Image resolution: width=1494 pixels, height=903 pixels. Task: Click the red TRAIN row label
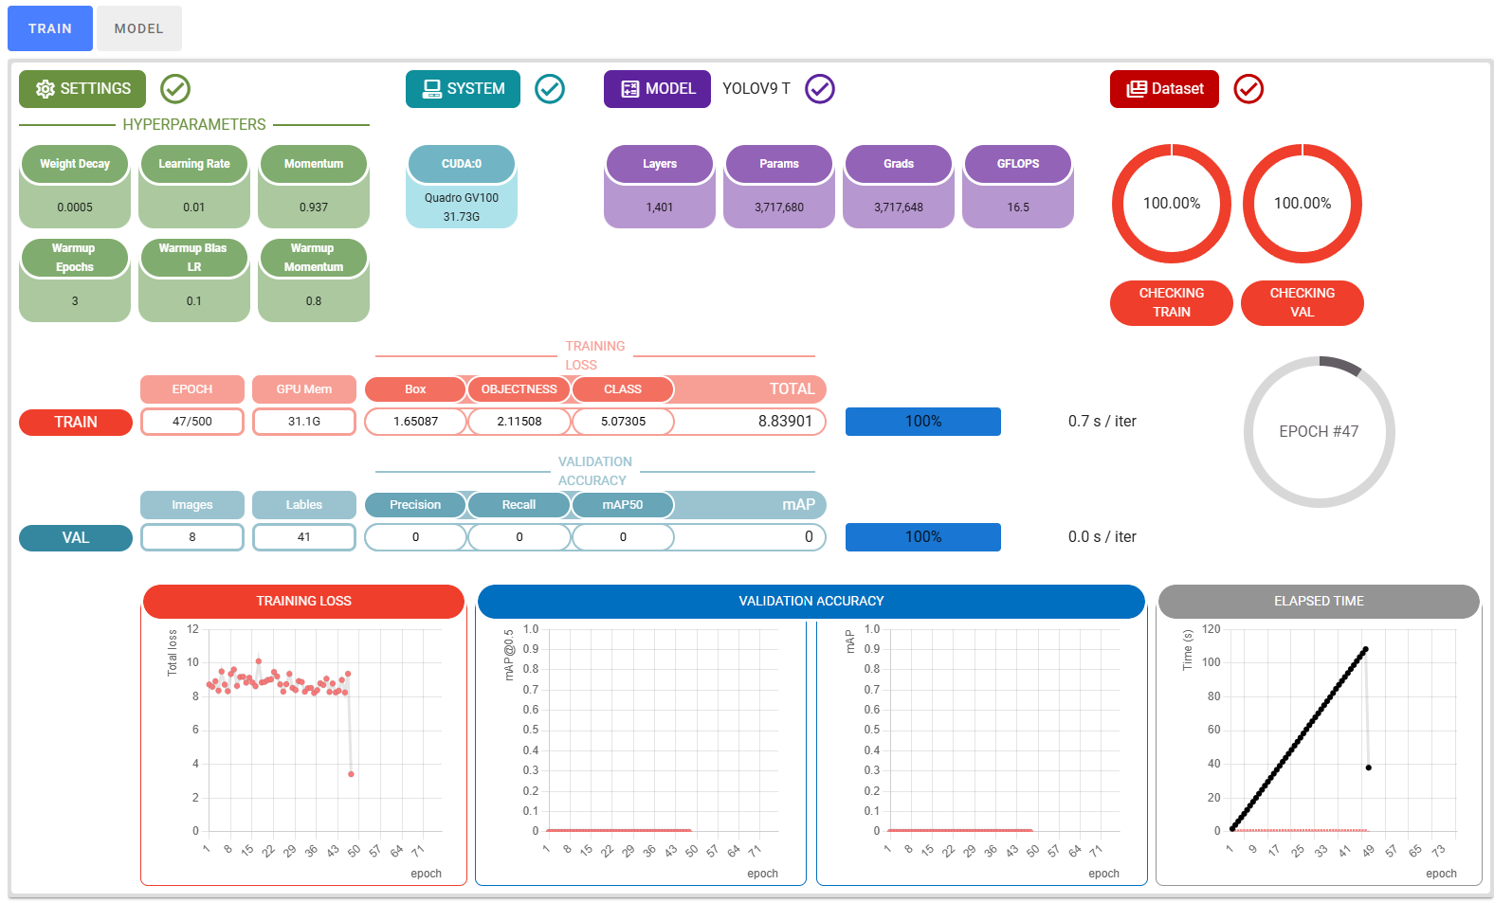(76, 423)
